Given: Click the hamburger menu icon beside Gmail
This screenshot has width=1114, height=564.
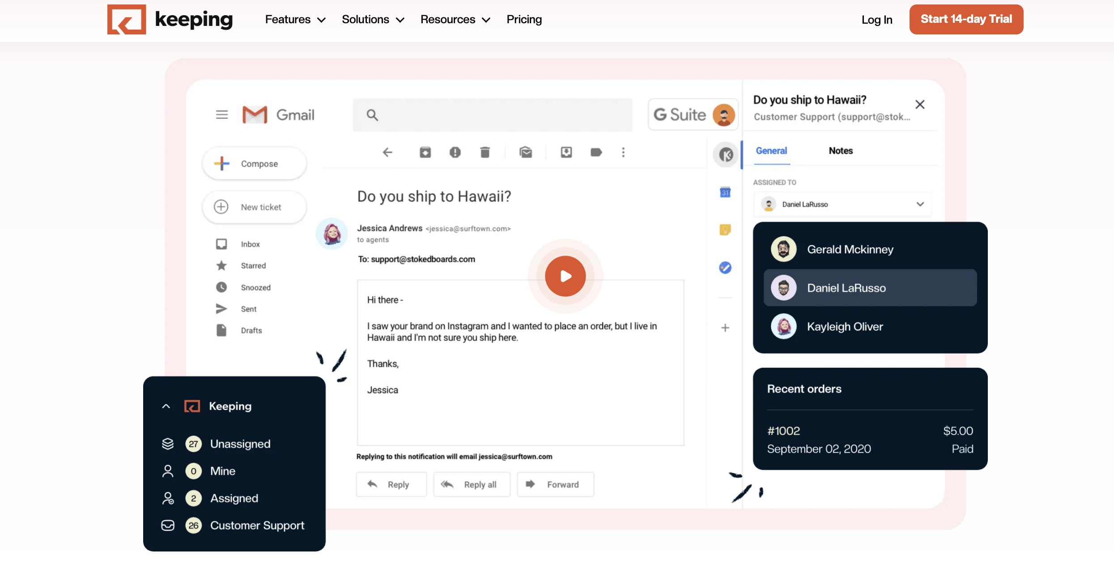Looking at the screenshot, I should tap(222, 115).
